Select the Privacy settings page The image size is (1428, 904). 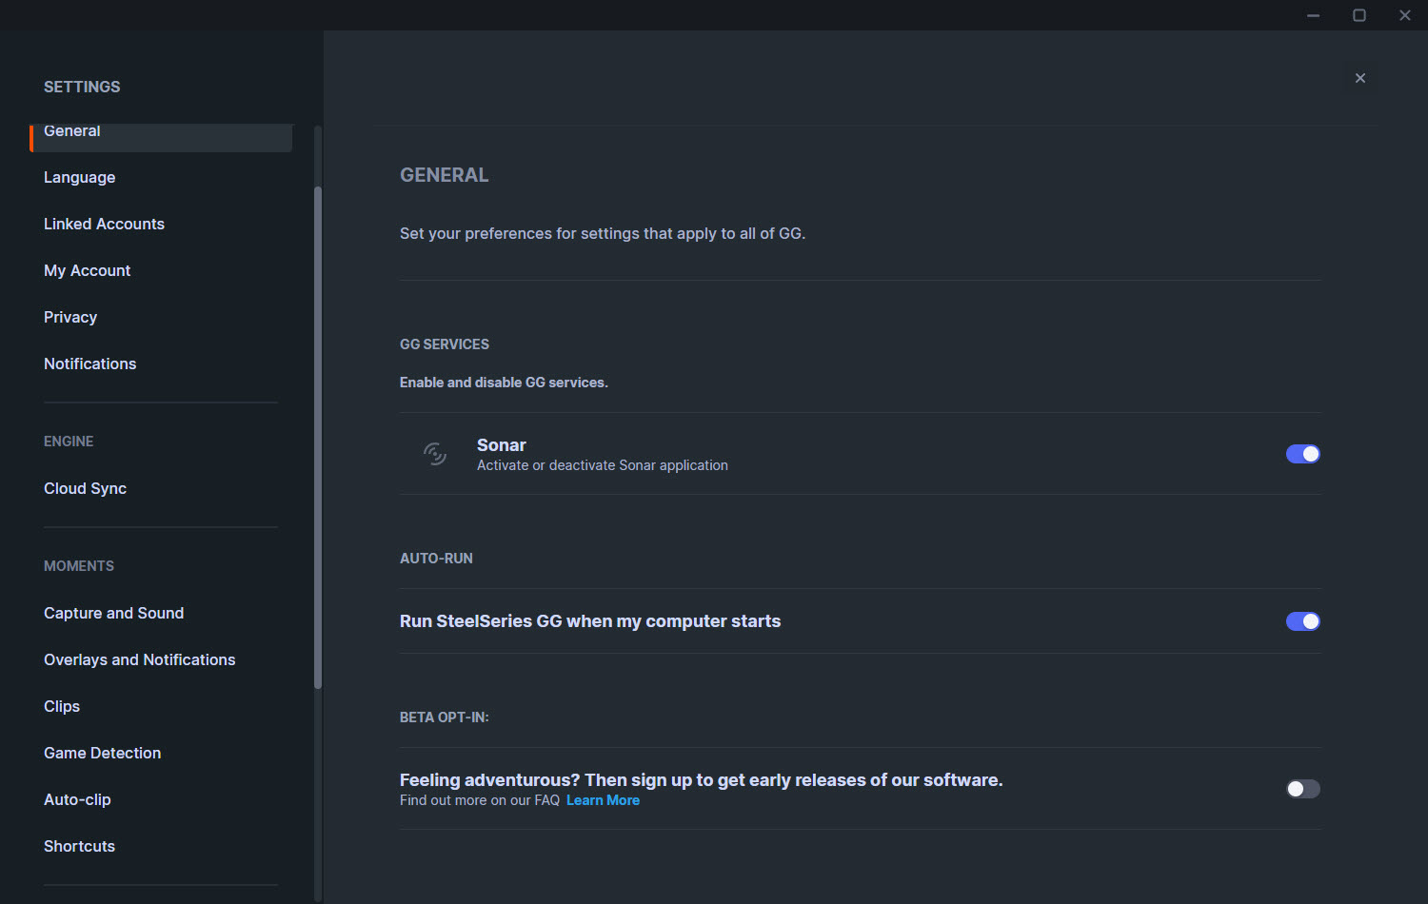70,317
